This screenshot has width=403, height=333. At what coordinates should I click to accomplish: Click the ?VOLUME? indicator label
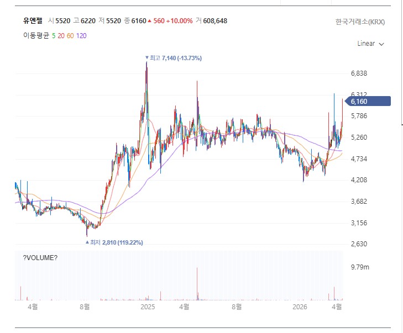tap(40, 258)
